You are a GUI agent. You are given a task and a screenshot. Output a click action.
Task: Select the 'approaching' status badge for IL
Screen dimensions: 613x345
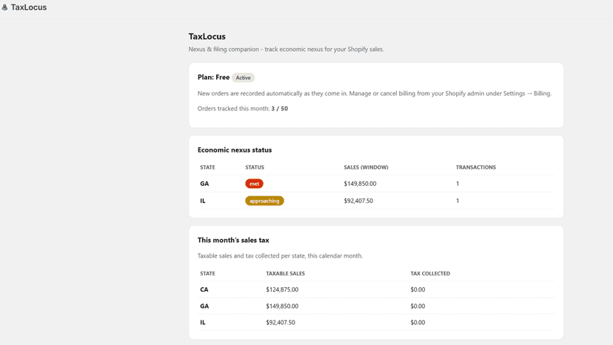pyautogui.click(x=264, y=201)
